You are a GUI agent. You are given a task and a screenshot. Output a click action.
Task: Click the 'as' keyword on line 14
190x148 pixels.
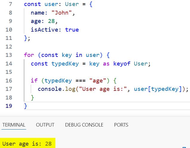(106, 64)
